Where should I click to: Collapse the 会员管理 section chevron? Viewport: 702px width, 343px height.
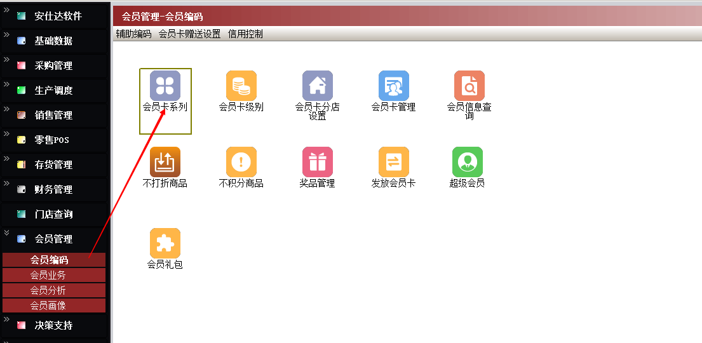click(6, 232)
